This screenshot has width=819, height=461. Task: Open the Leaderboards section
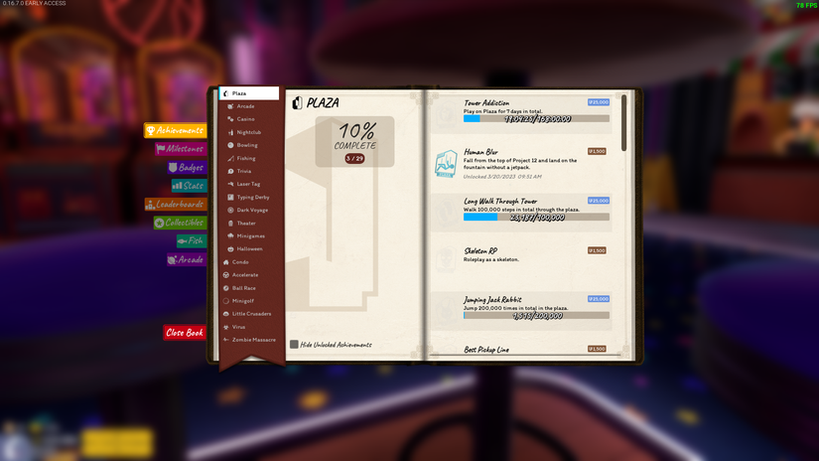click(x=176, y=205)
